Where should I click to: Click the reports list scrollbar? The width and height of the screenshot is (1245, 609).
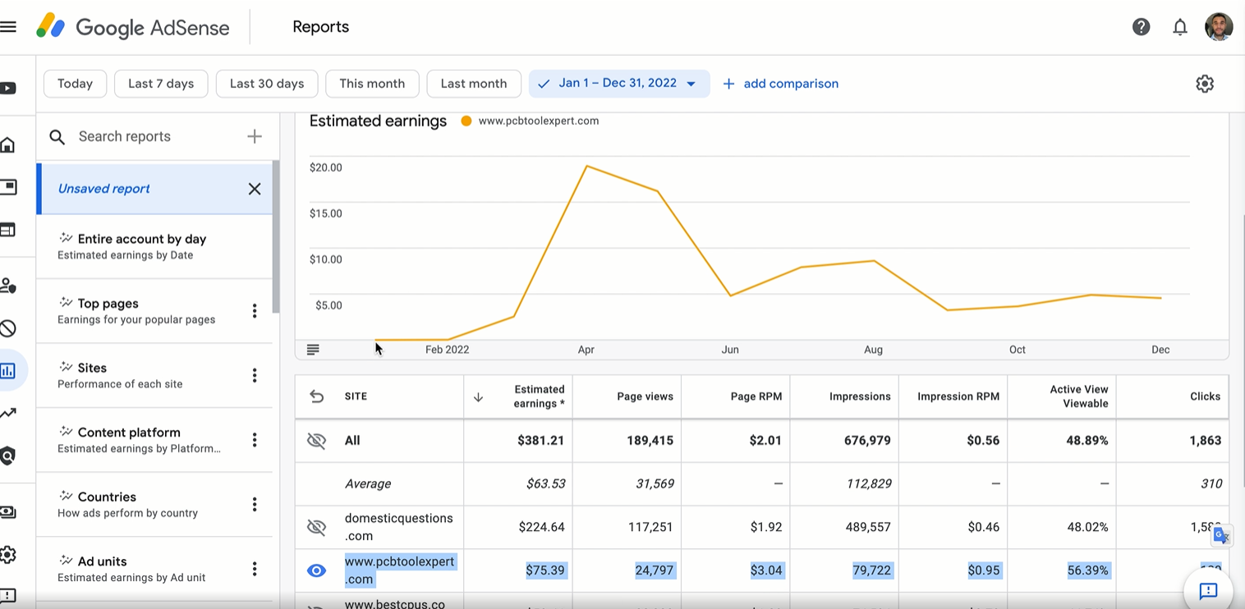(276, 236)
